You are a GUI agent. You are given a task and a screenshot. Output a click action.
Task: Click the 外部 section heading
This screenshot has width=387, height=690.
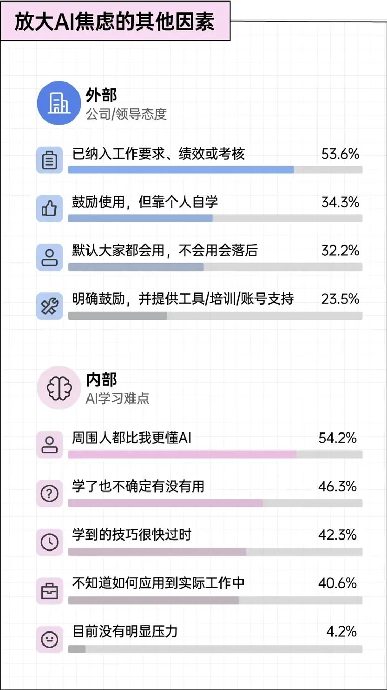click(101, 95)
